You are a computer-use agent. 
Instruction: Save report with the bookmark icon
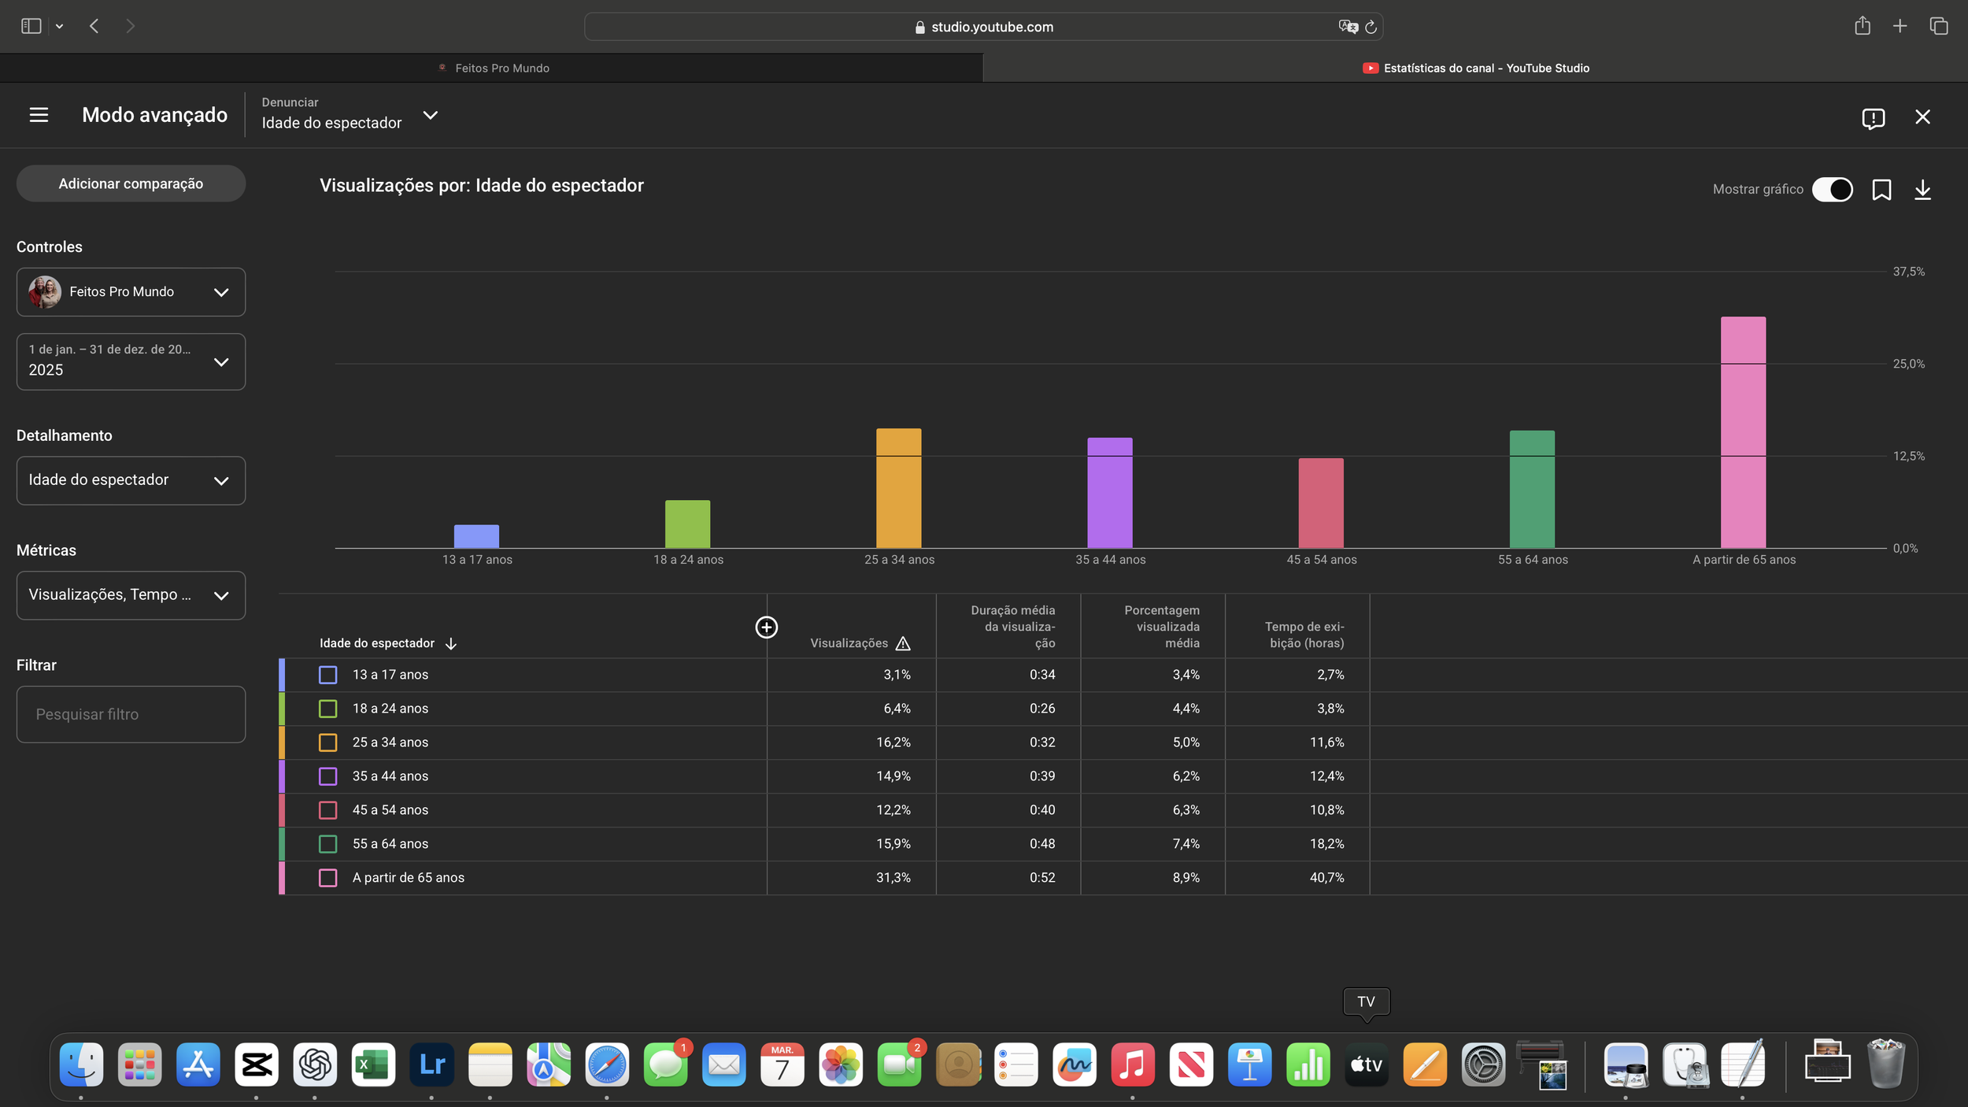1881,190
